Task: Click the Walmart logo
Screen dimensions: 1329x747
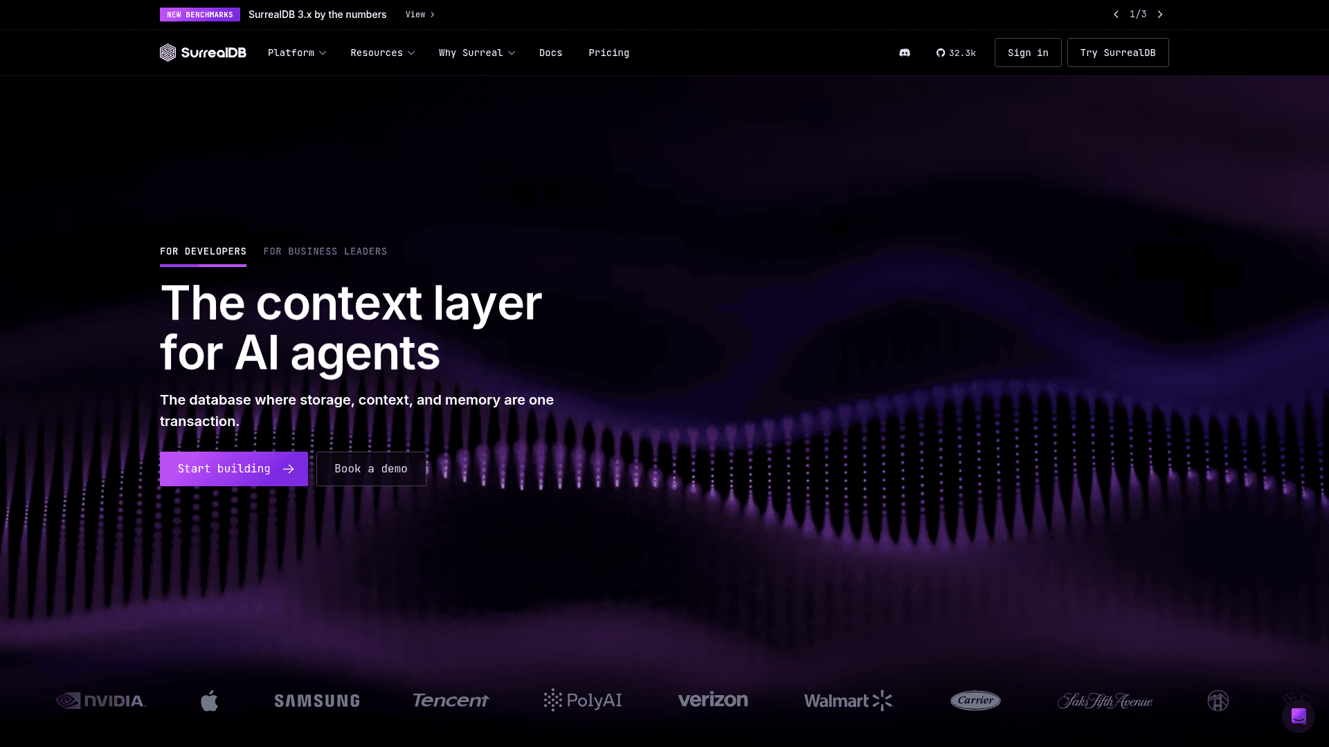Action: [x=849, y=701]
